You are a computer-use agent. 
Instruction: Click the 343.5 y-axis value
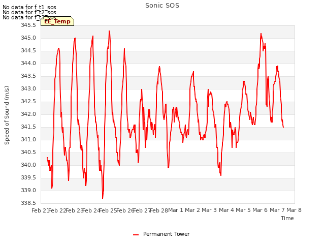(28, 76)
